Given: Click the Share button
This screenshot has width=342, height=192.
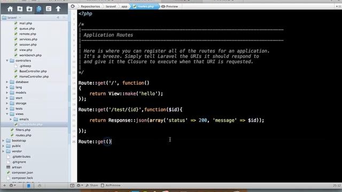Looking at the screenshot, I should point(92,186).
